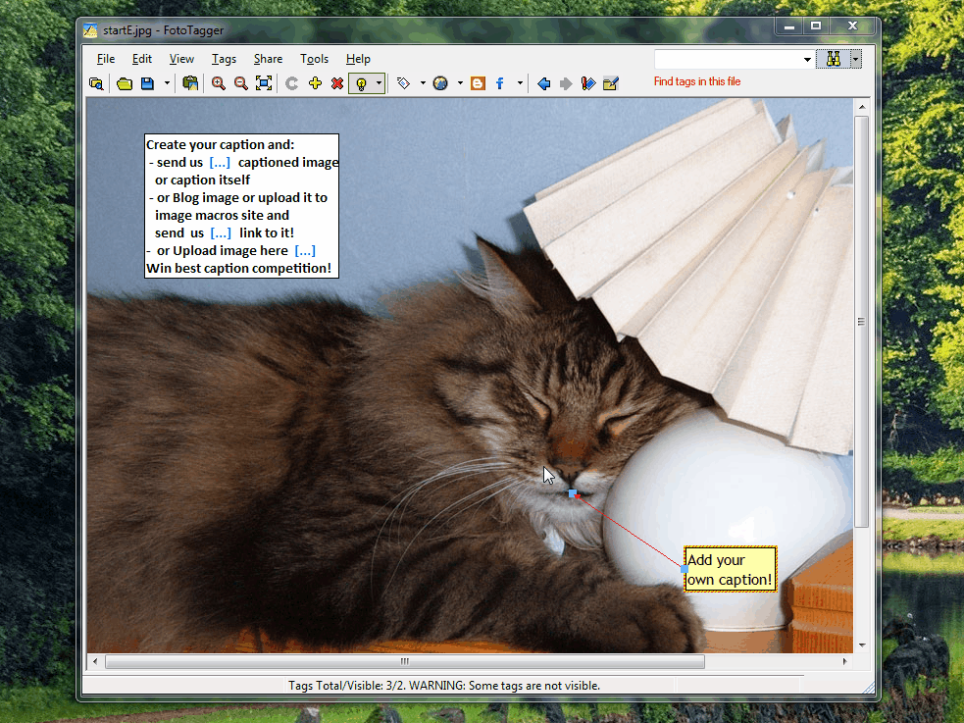Click the [...] link after 'Upload image here'
This screenshot has height=723, width=964.
point(305,251)
